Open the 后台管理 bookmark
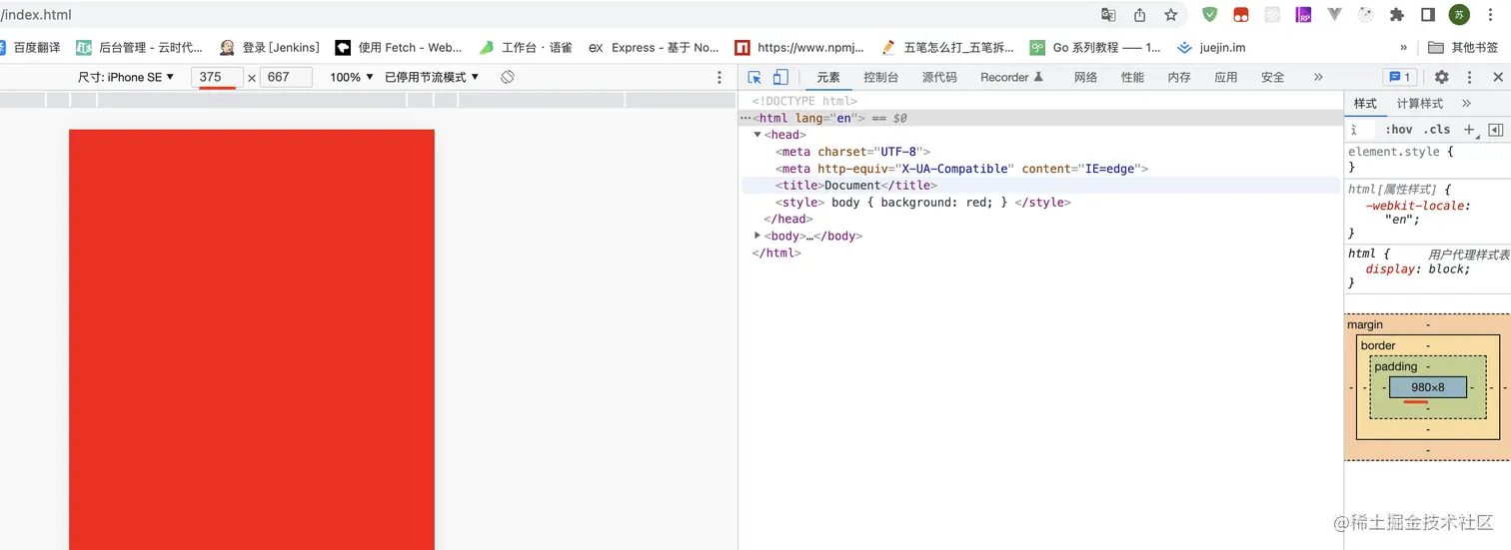The image size is (1511, 550). 140,47
